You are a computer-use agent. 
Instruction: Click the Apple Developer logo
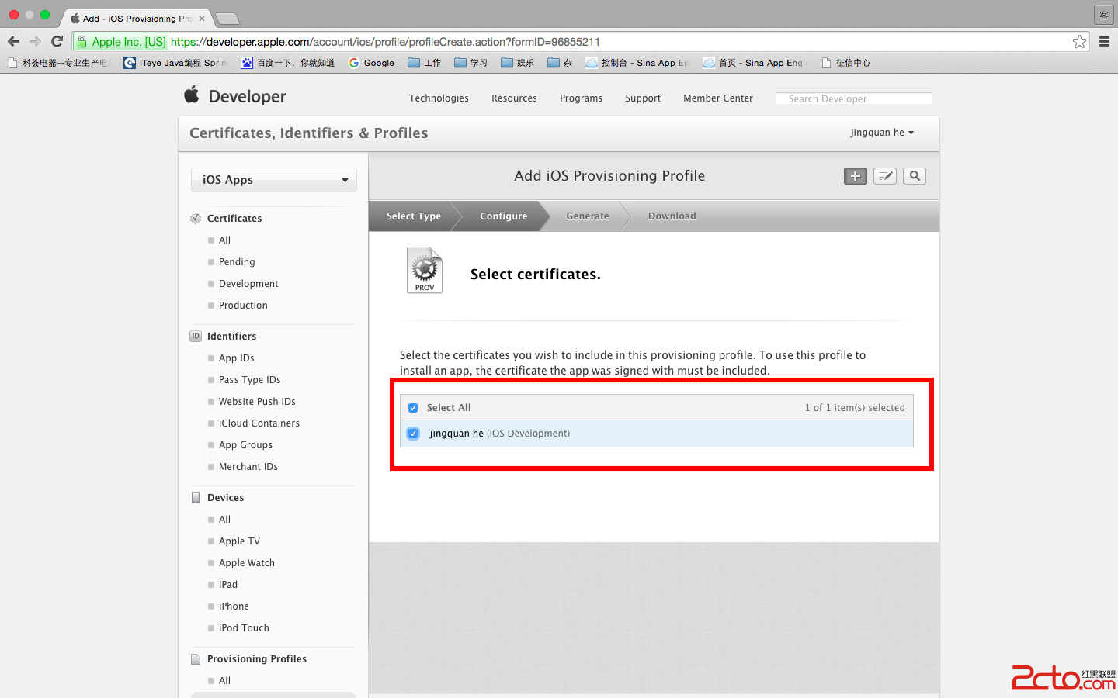coord(235,96)
